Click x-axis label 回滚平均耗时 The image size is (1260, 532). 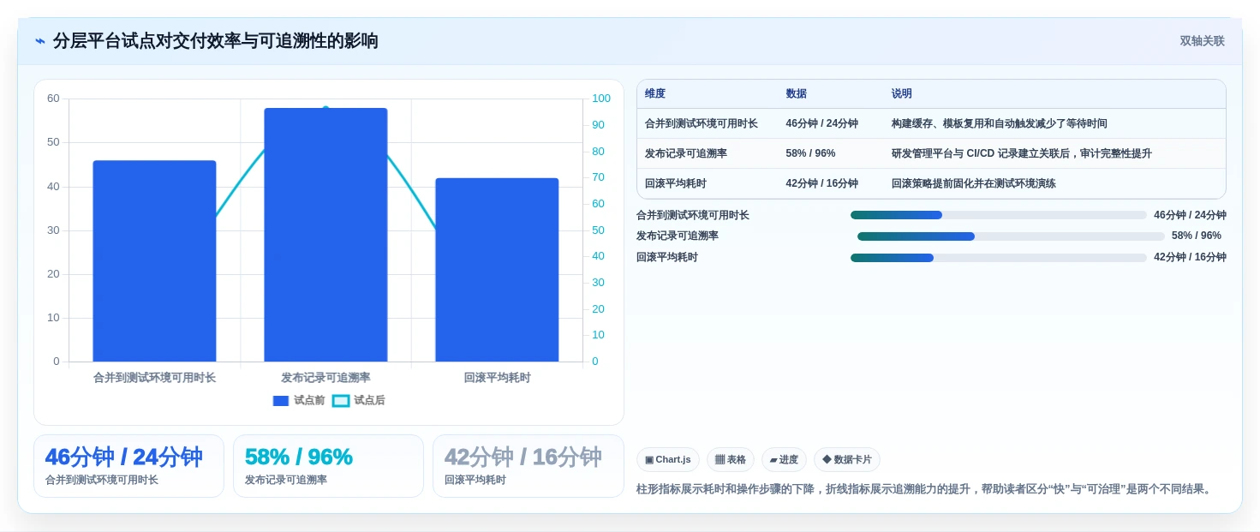click(x=497, y=378)
